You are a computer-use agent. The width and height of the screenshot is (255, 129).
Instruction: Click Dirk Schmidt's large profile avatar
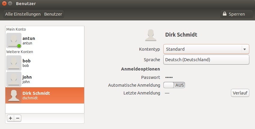point(151,35)
